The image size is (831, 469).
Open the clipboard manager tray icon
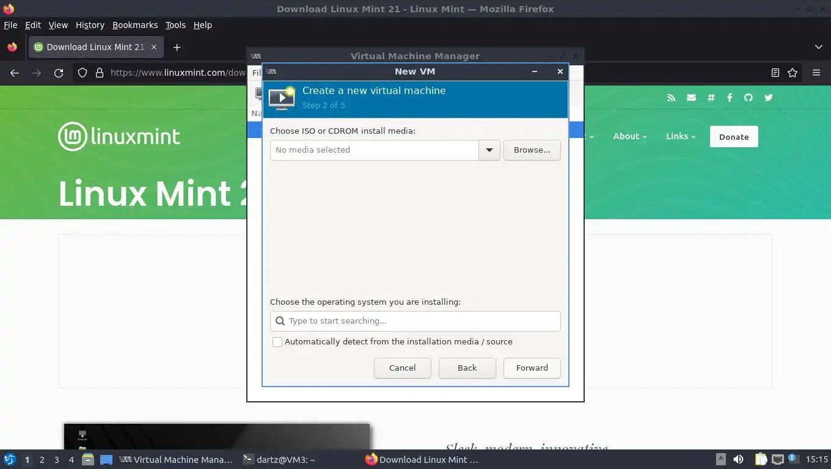click(761, 459)
